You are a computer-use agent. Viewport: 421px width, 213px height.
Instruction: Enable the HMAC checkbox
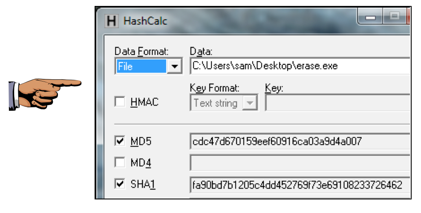point(120,102)
